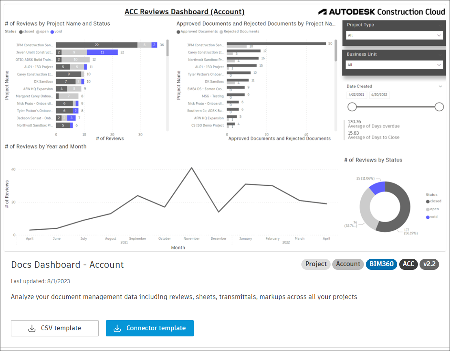Open the Business Unit dropdown

tap(394, 65)
